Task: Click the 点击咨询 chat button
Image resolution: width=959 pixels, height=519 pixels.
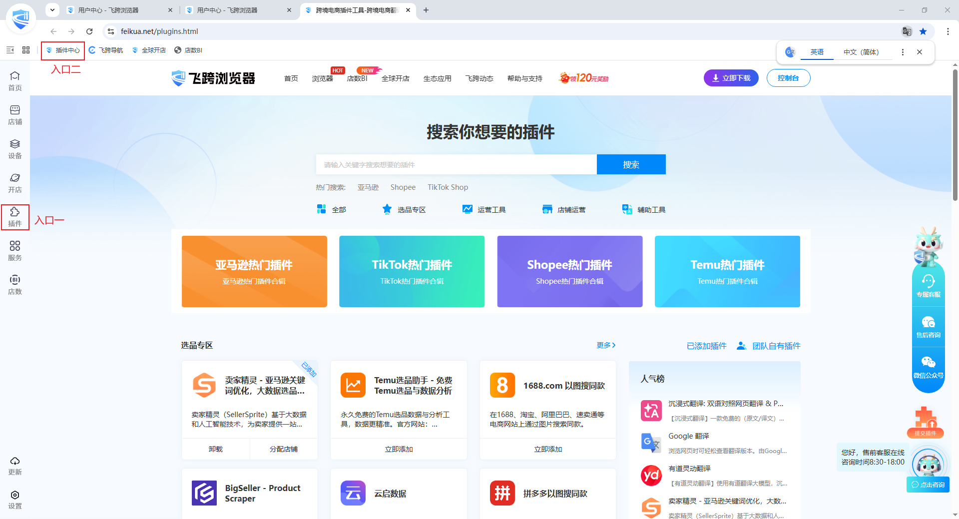Action: (x=928, y=485)
